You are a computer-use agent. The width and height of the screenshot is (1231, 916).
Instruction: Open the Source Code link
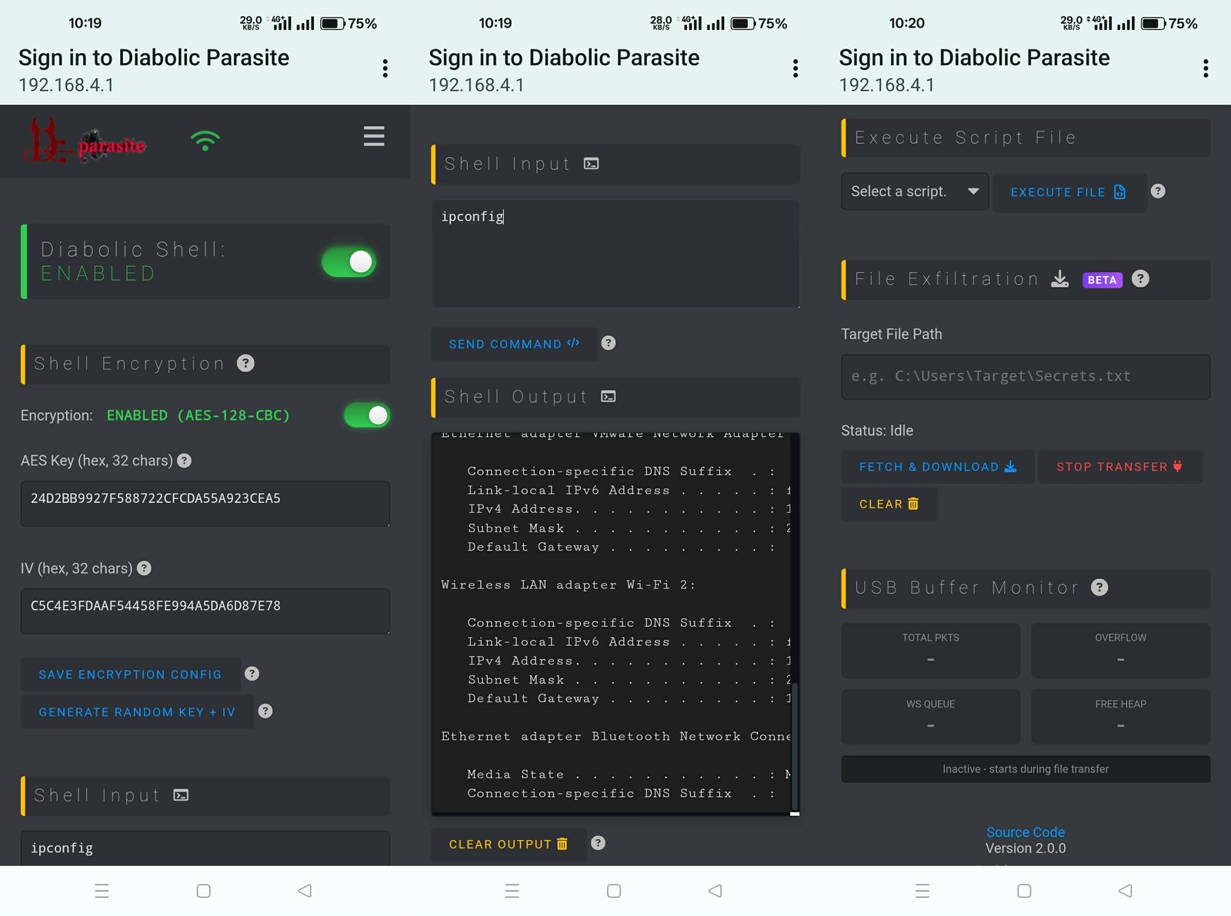point(1026,832)
